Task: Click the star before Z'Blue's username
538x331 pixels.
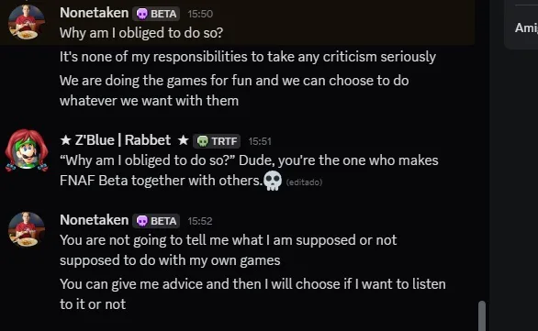Action: click(65, 140)
